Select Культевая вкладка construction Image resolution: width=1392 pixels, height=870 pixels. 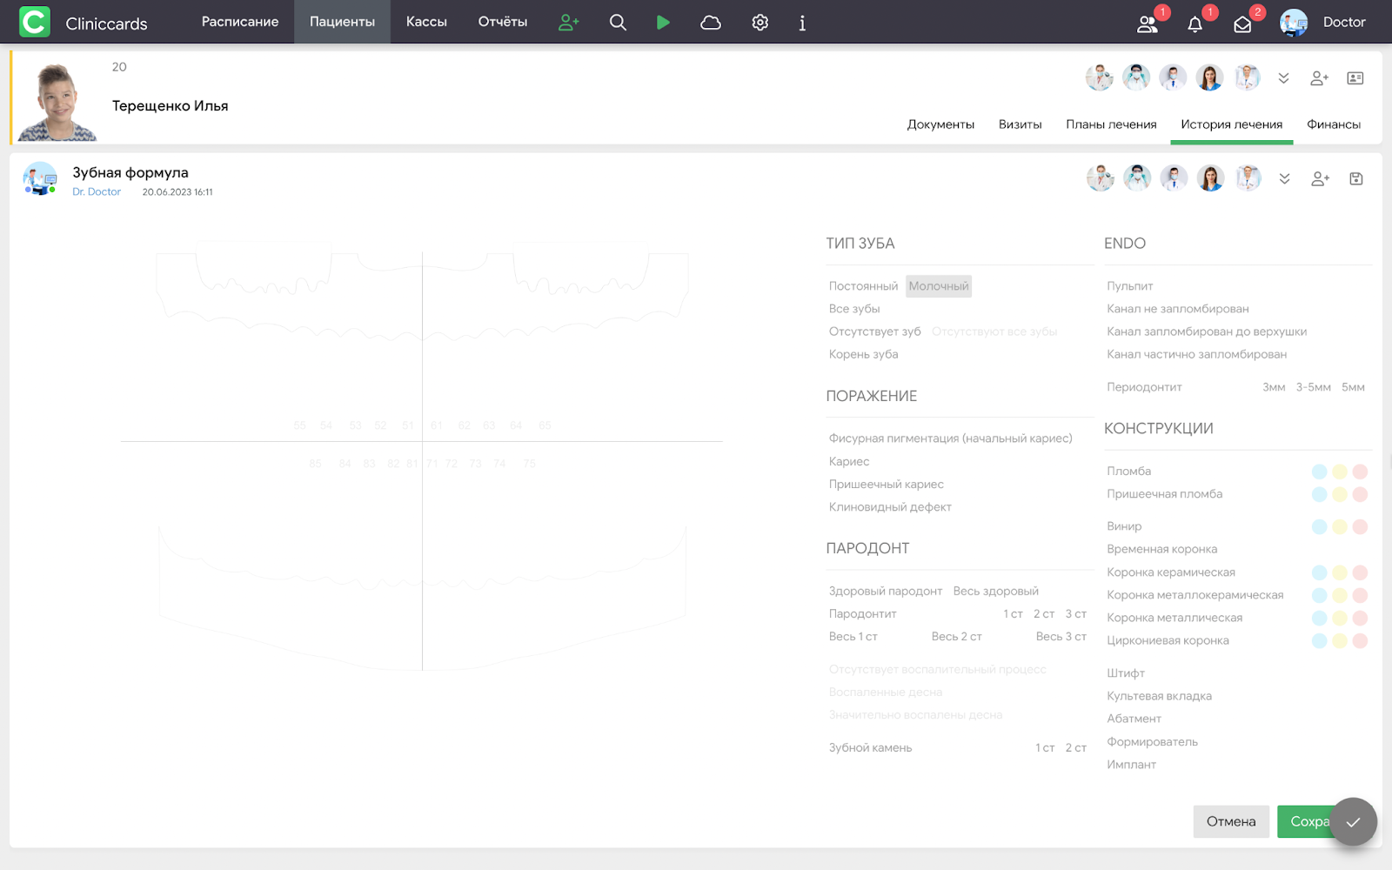tap(1159, 696)
